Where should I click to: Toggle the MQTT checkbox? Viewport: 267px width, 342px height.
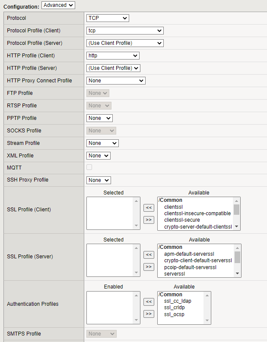(89, 167)
